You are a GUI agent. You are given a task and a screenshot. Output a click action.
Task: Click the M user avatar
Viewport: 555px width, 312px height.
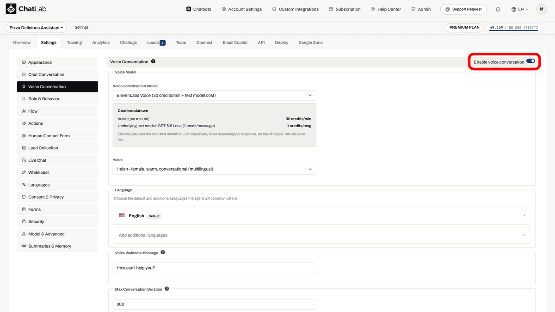(x=542, y=9)
